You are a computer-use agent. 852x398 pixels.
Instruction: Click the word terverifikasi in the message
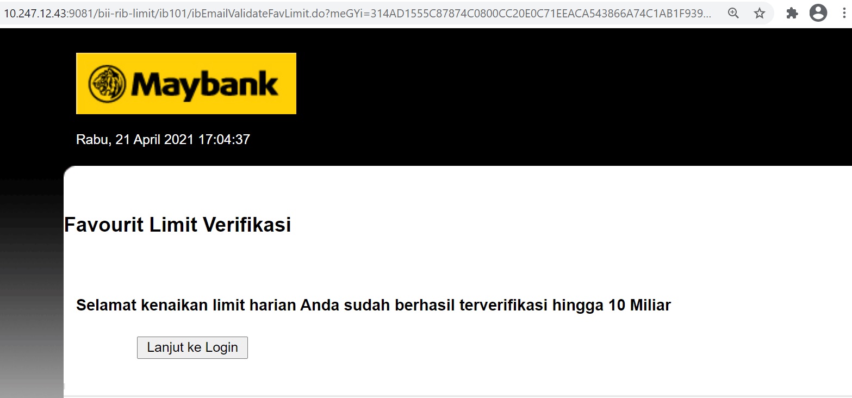click(x=503, y=305)
